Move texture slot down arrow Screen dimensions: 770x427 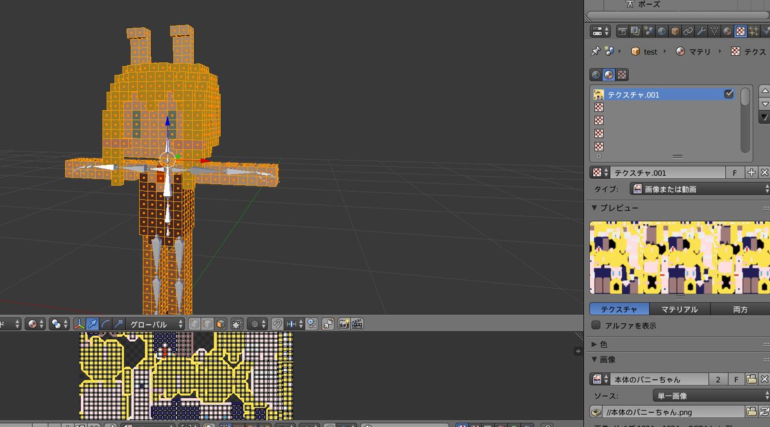764,103
